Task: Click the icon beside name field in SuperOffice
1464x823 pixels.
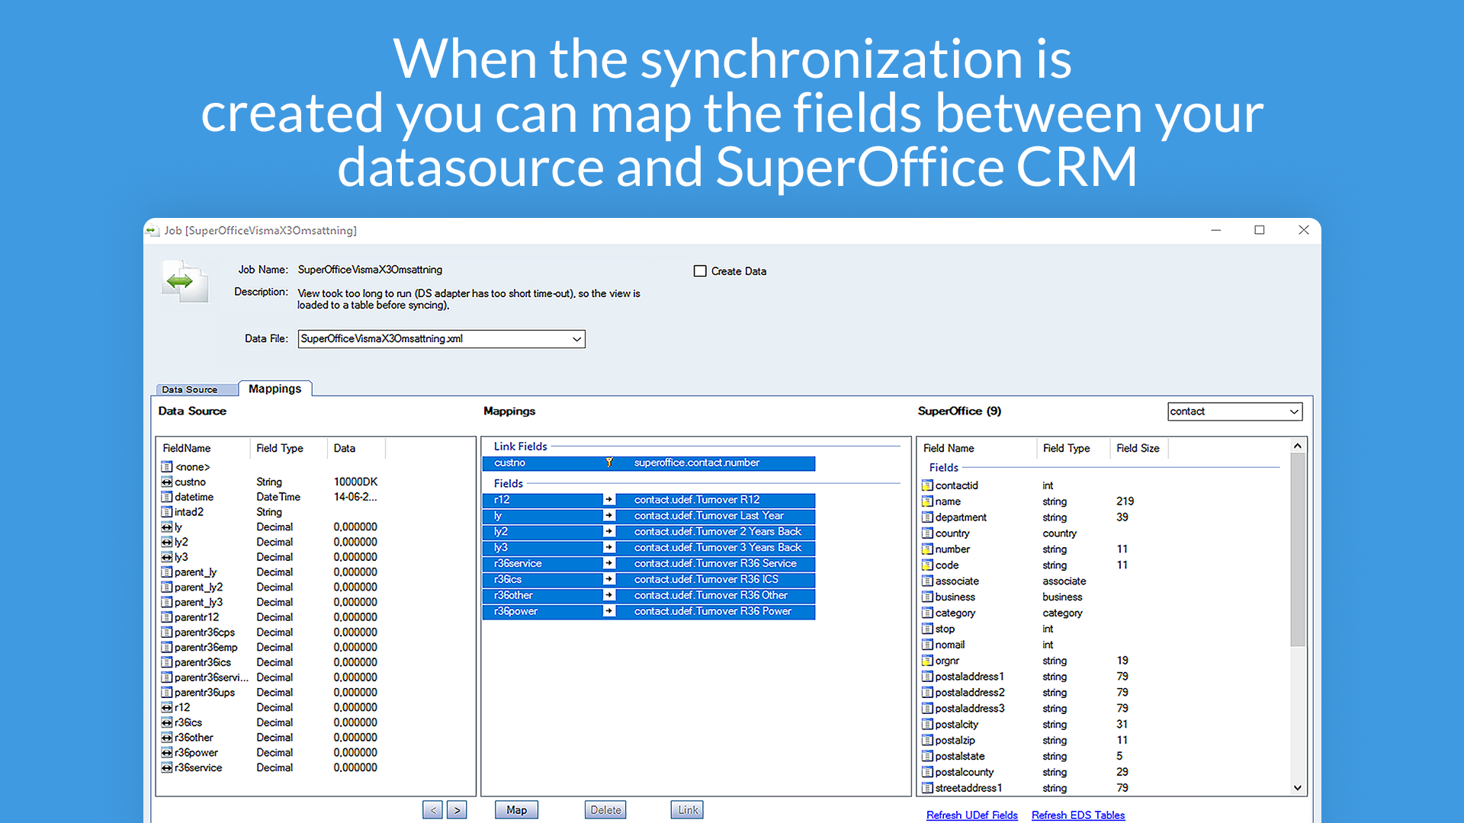Action: tap(927, 501)
